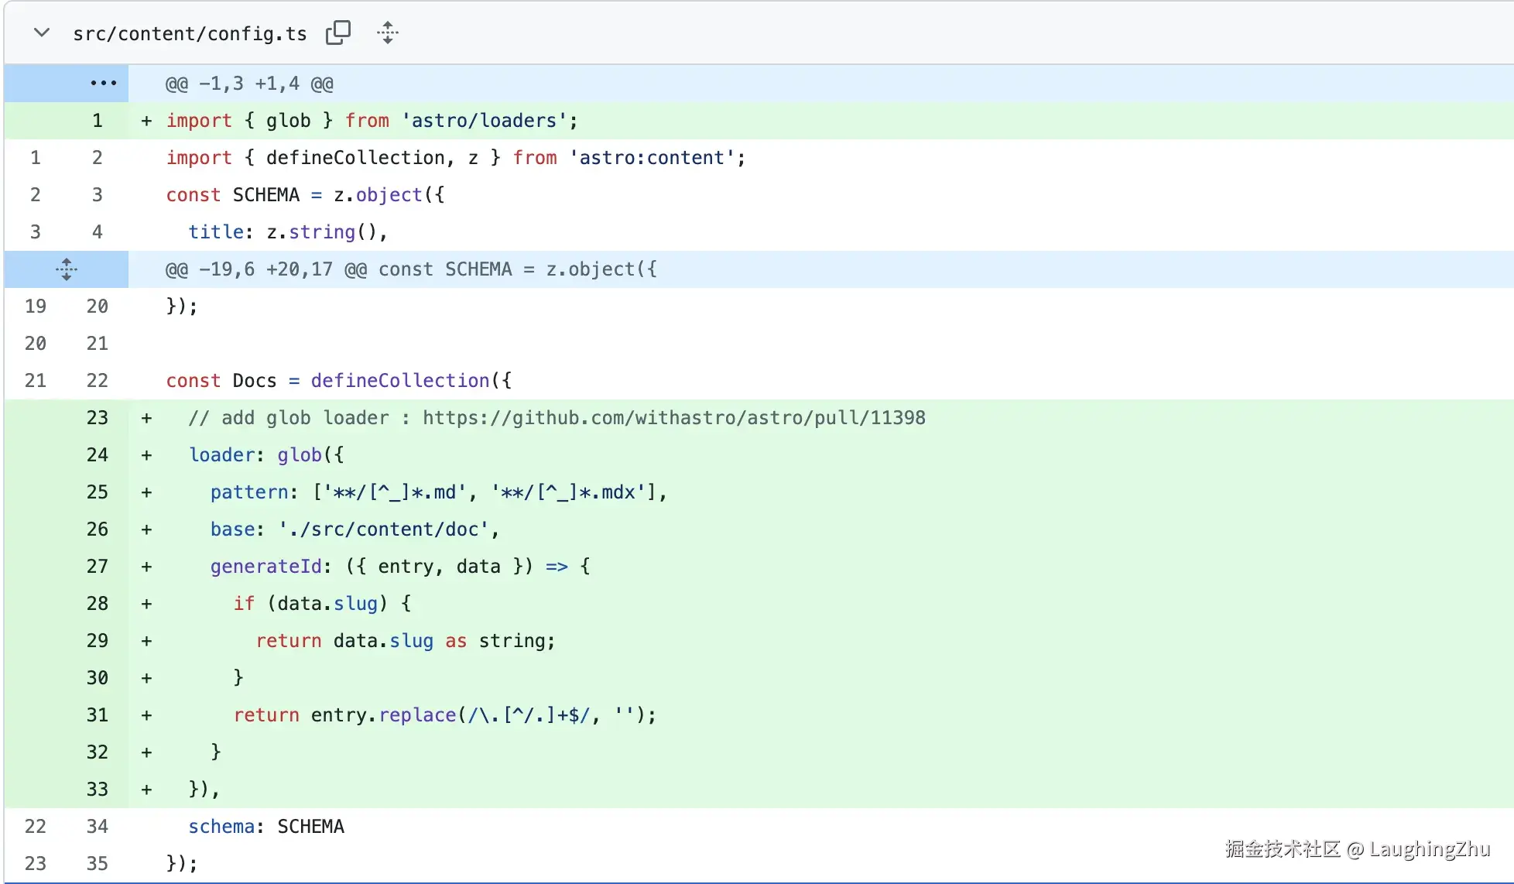Select new line number 29
The height and width of the screenshot is (884, 1514).
click(x=98, y=641)
